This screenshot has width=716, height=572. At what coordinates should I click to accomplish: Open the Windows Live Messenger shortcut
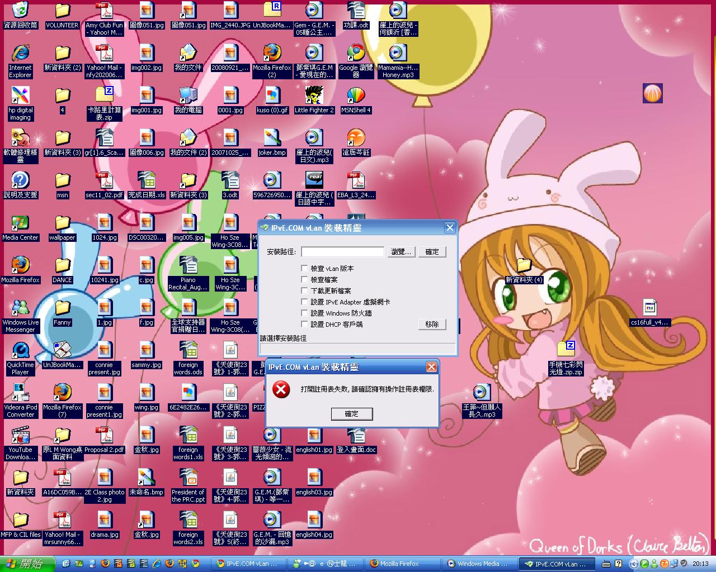20,316
